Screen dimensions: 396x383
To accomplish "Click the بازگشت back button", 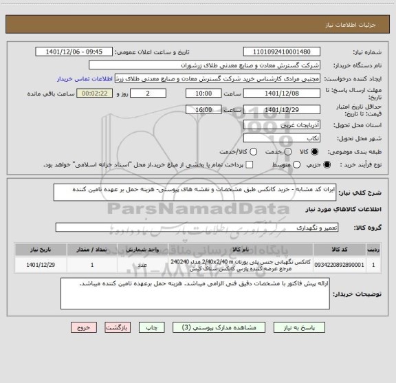I will coord(118,327).
